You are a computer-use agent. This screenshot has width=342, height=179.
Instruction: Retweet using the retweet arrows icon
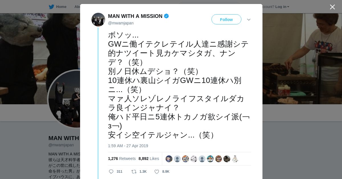tap(134, 172)
